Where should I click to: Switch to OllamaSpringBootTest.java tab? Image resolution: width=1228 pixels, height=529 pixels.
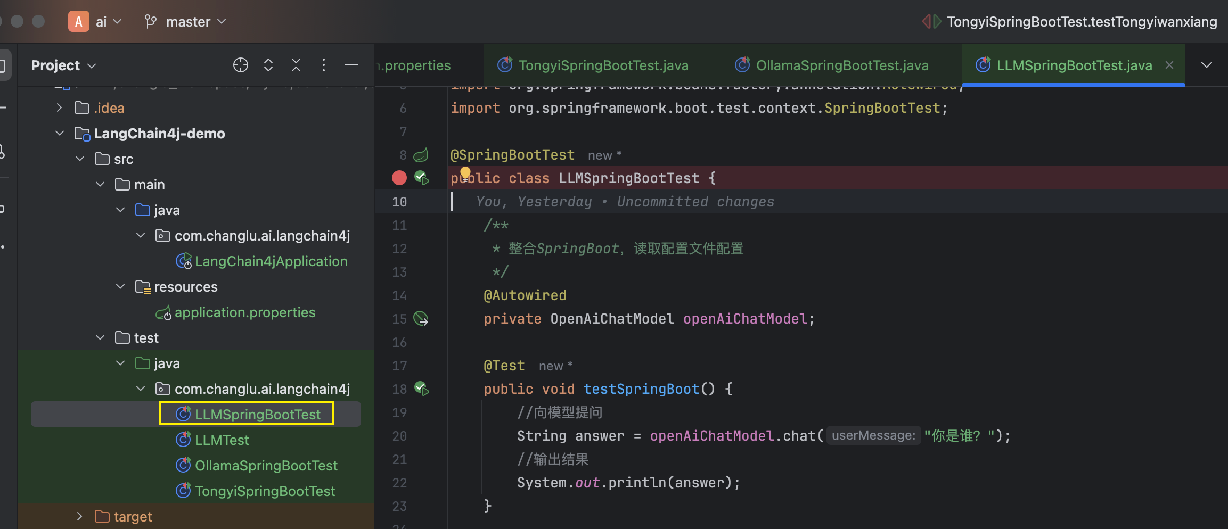(832, 65)
